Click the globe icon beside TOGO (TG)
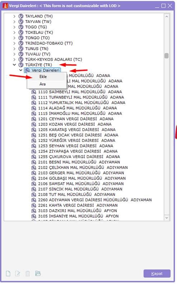Viewport: 177px width, 284px height. click(21, 27)
